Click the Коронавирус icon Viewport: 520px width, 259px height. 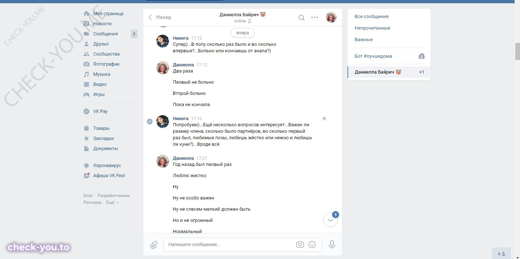(x=86, y=166)
